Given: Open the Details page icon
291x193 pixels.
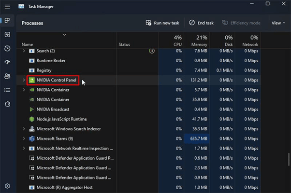Looking at the screenshot, I should click(x=7, y=90).
